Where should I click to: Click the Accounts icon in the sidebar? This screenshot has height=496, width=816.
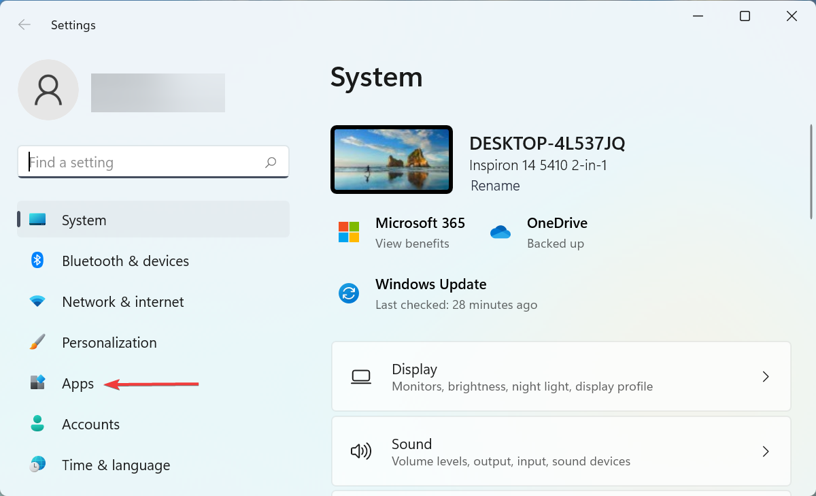(x=37, y=424)
